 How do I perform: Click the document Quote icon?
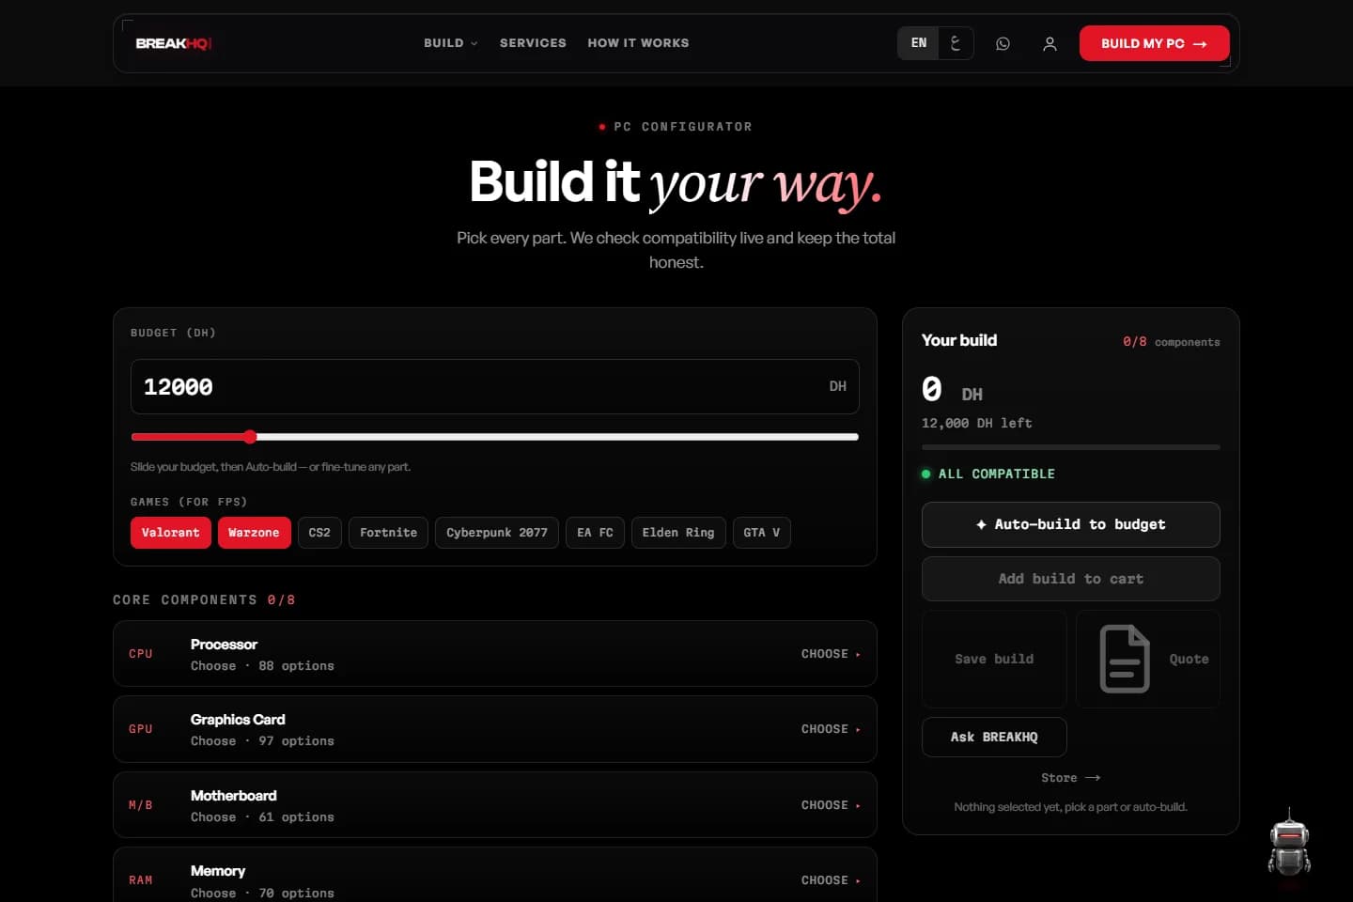pyautogui.click(x=1125, y=659)
